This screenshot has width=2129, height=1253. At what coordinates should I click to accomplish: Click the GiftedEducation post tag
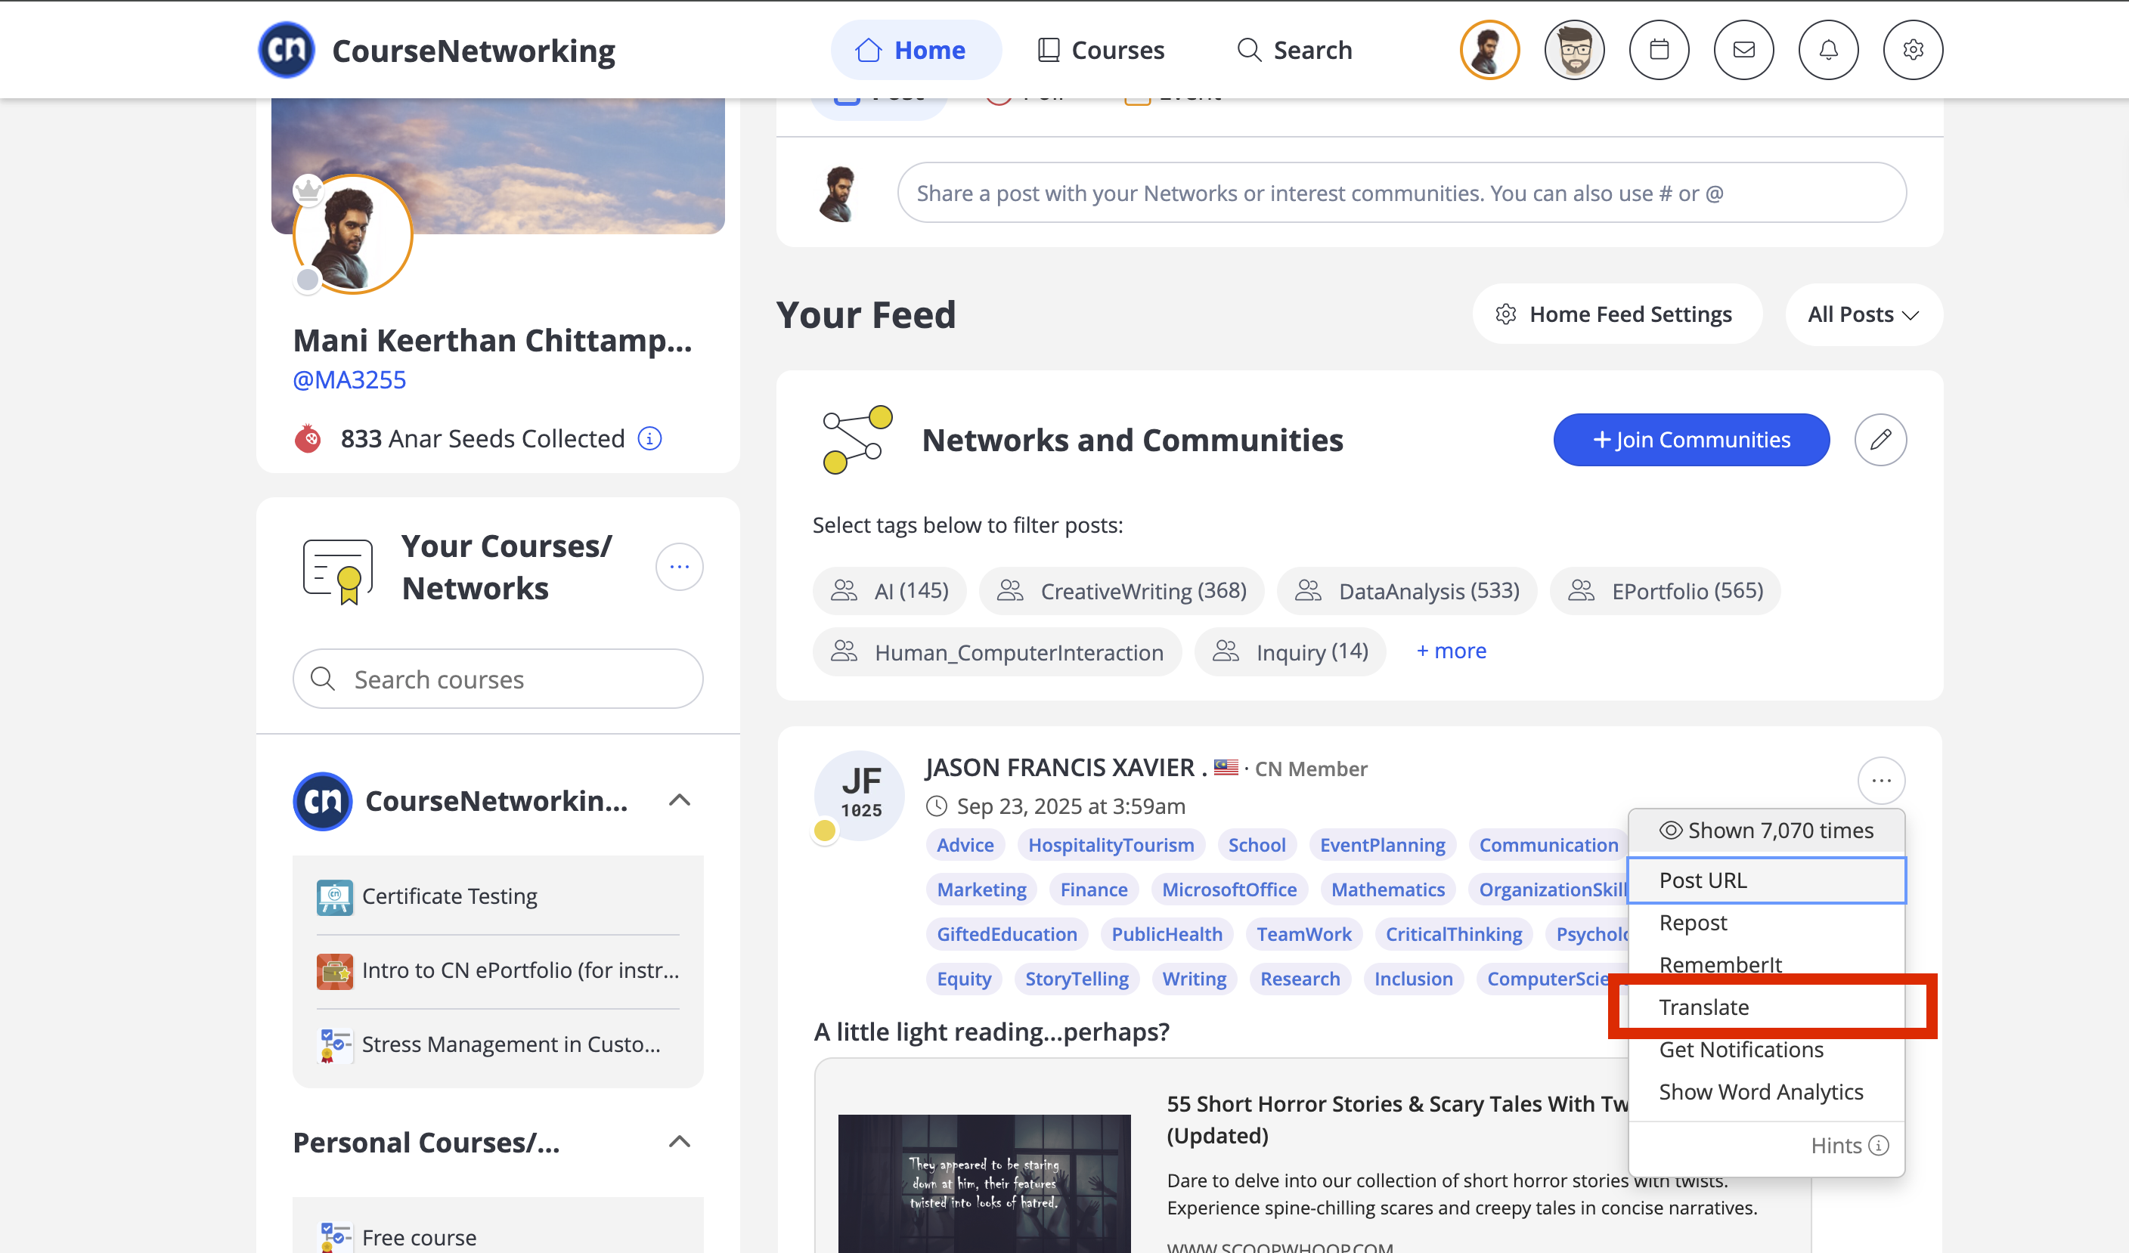click(x=1006, y=934)
